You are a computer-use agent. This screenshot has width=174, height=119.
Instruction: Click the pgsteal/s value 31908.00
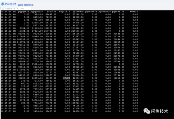click(x=119, y=70)
